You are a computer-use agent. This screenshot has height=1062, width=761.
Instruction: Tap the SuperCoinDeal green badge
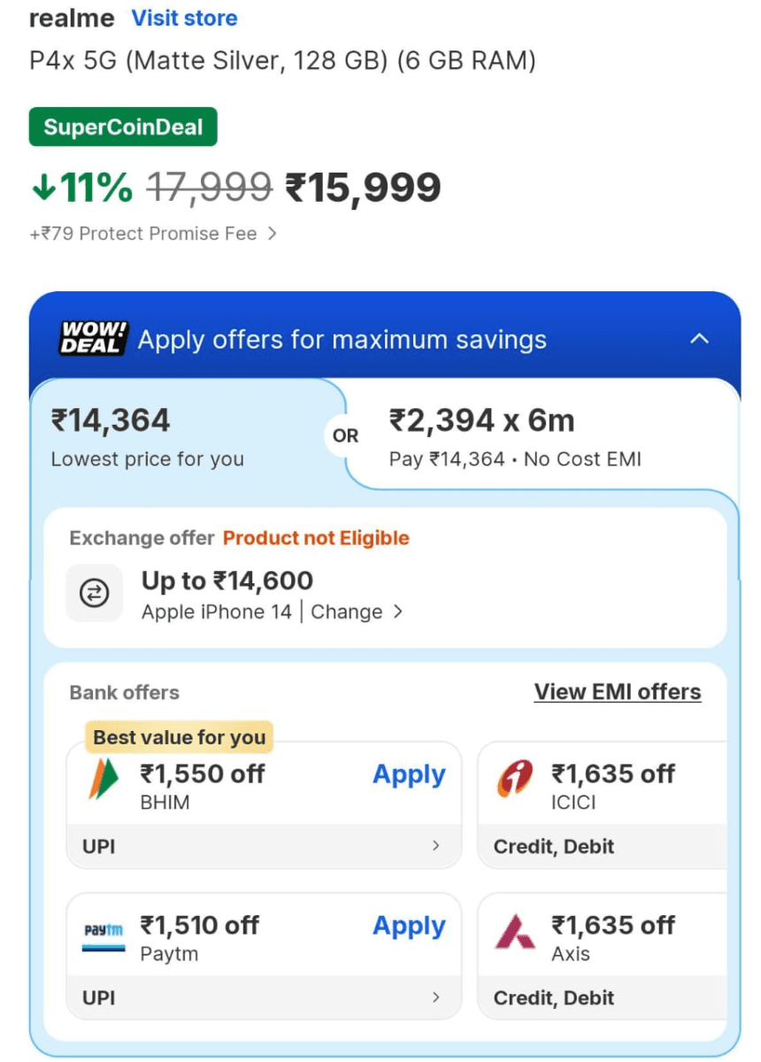point(123,127)
